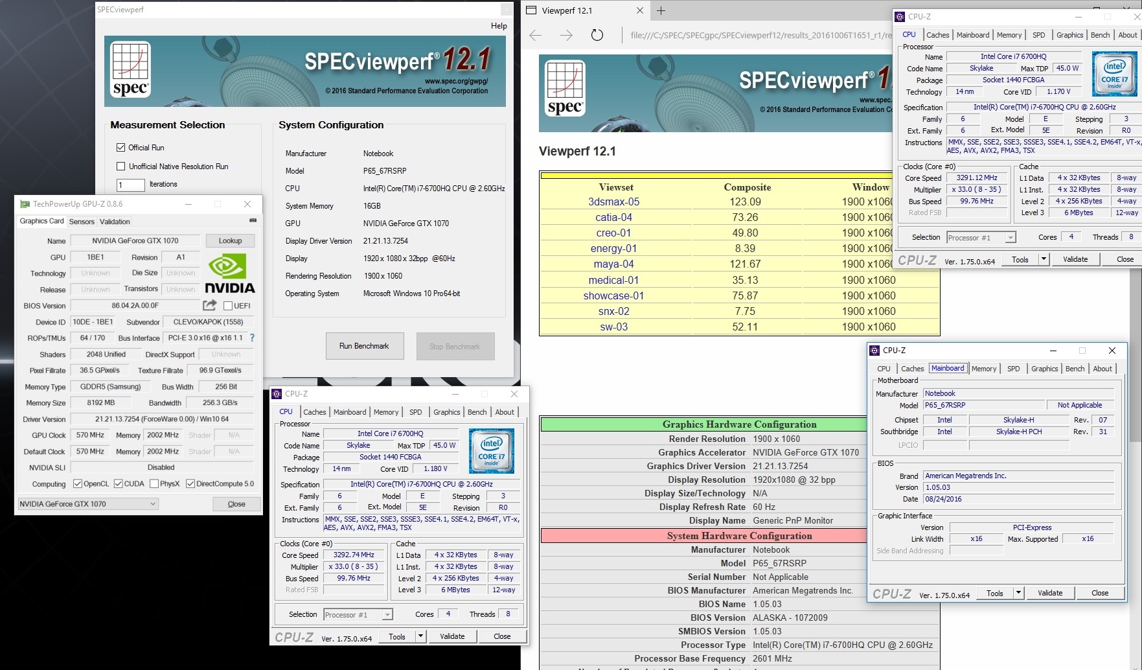Enable Unofficial Native Resolution Run

(x=120, y=167)
